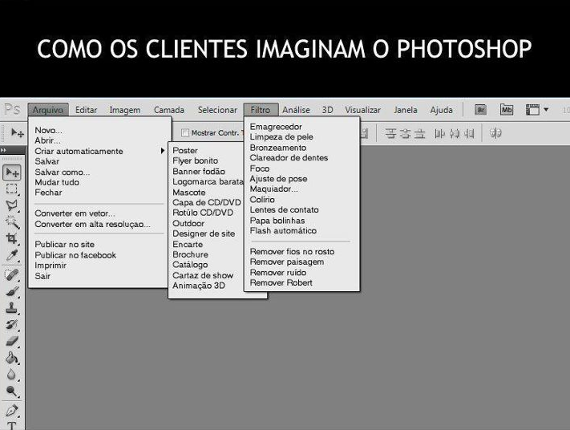
Task: Pick Animação 3D from submenu
Action: click(x=199, y=286)
